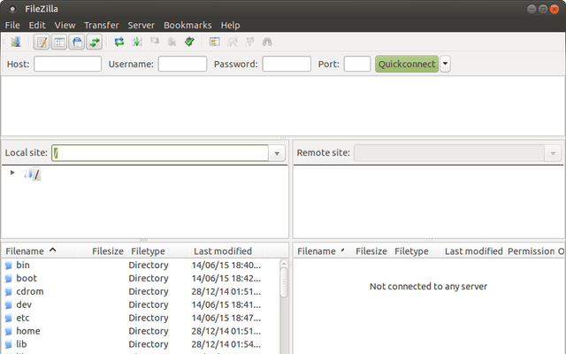Open the Transfer menu
Image resolution: width=566 pixels, height=354 pixels.
click(102, 26)
